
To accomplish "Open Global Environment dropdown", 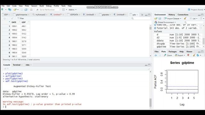I will [x=167, y=22].
